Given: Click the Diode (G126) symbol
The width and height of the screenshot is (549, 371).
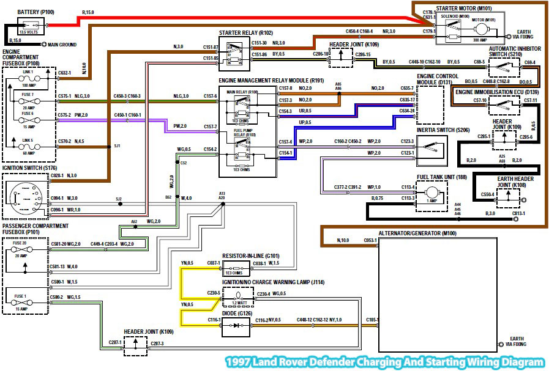Looking at the screenshot, I should point(236,326).
